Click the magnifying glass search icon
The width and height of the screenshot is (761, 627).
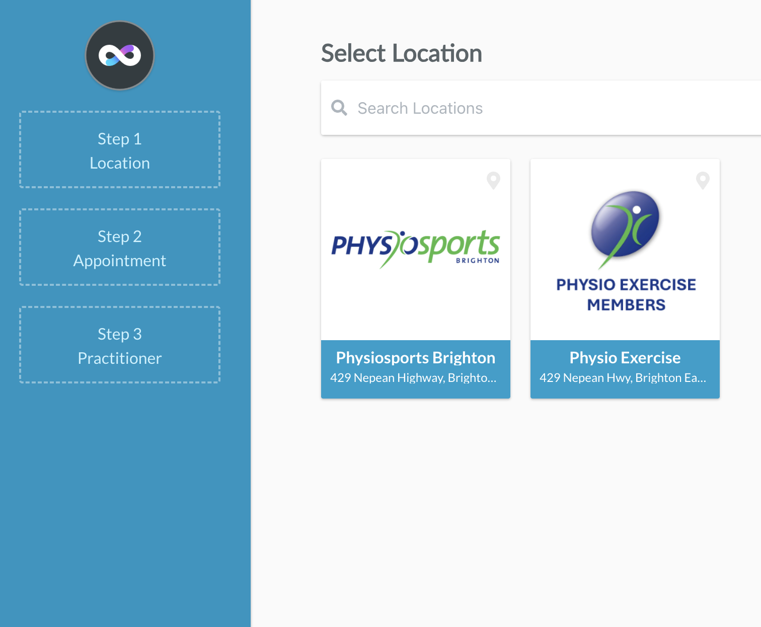[x=339, y=108]
